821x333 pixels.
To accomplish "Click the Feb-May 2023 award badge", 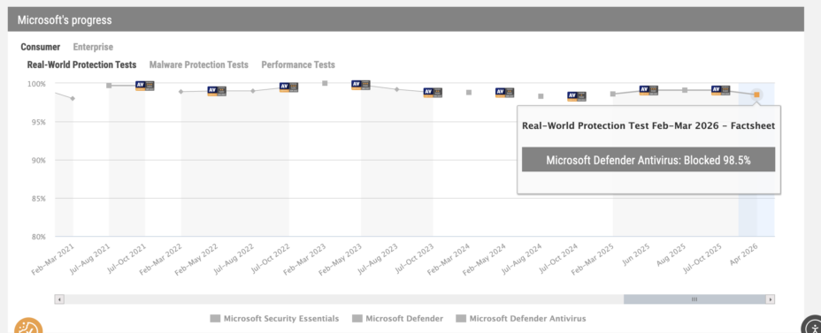I will click(361, 85).
